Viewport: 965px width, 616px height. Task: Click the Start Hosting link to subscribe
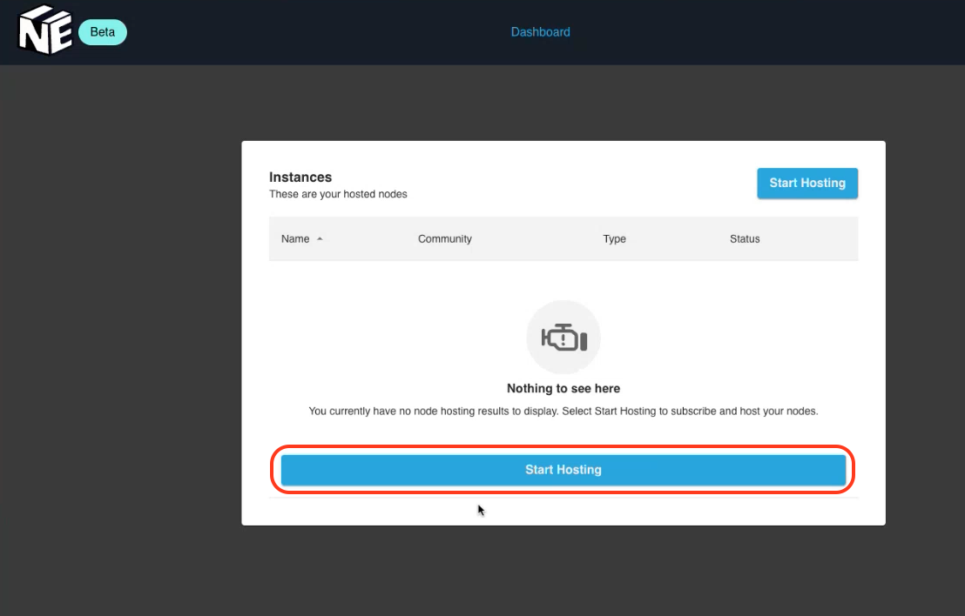563,470
